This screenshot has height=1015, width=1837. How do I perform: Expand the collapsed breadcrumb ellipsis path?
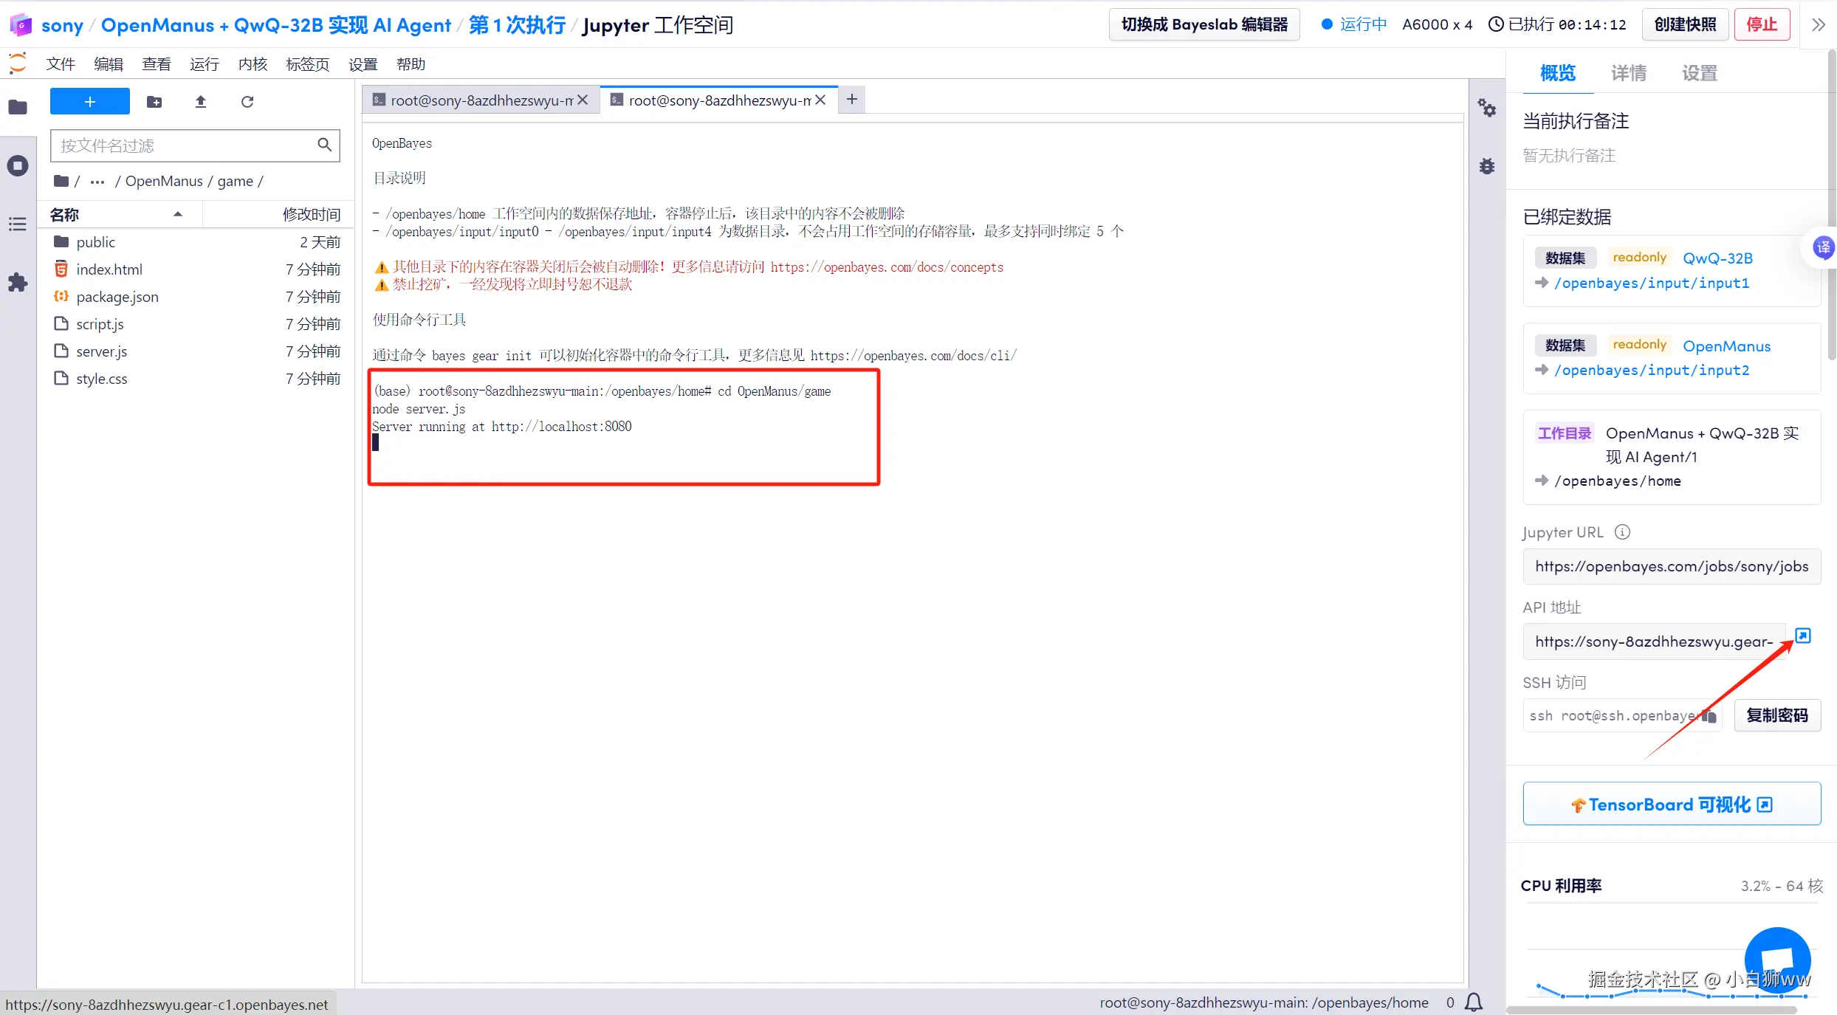click(x=97, y=182)
